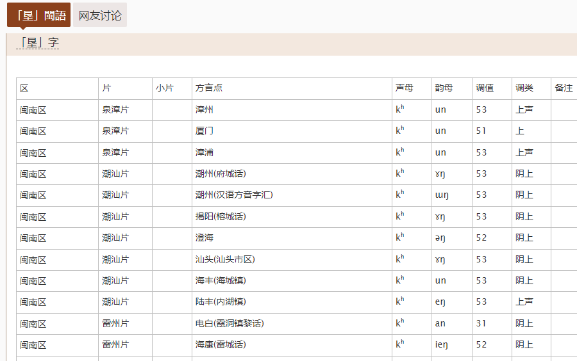Click tone value 31 in 电白 row

tap(481, 323)
